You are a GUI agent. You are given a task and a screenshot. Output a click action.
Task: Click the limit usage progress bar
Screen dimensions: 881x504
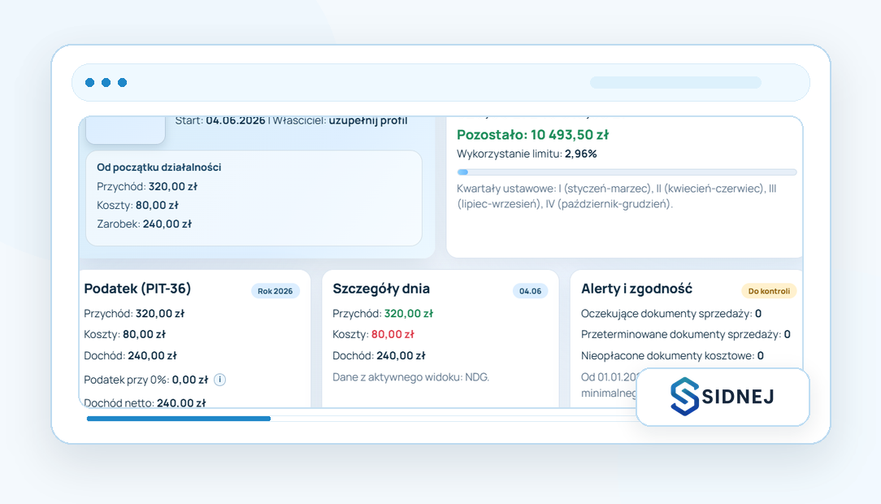(x=627, y=172)
